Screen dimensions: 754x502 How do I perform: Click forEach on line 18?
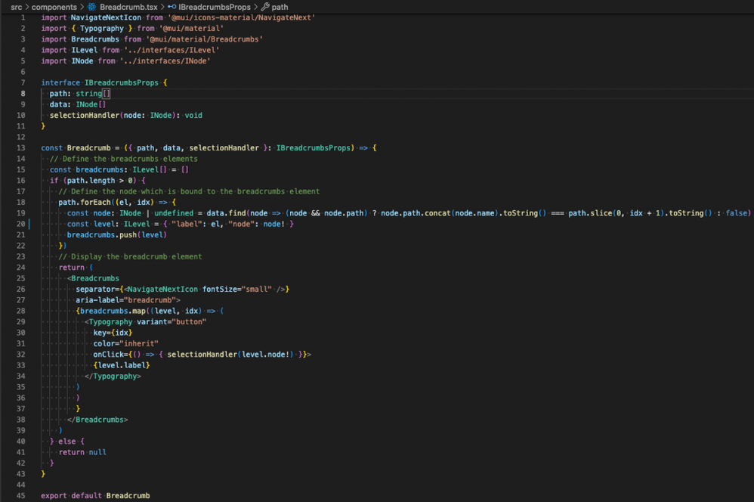pos(96,202)
